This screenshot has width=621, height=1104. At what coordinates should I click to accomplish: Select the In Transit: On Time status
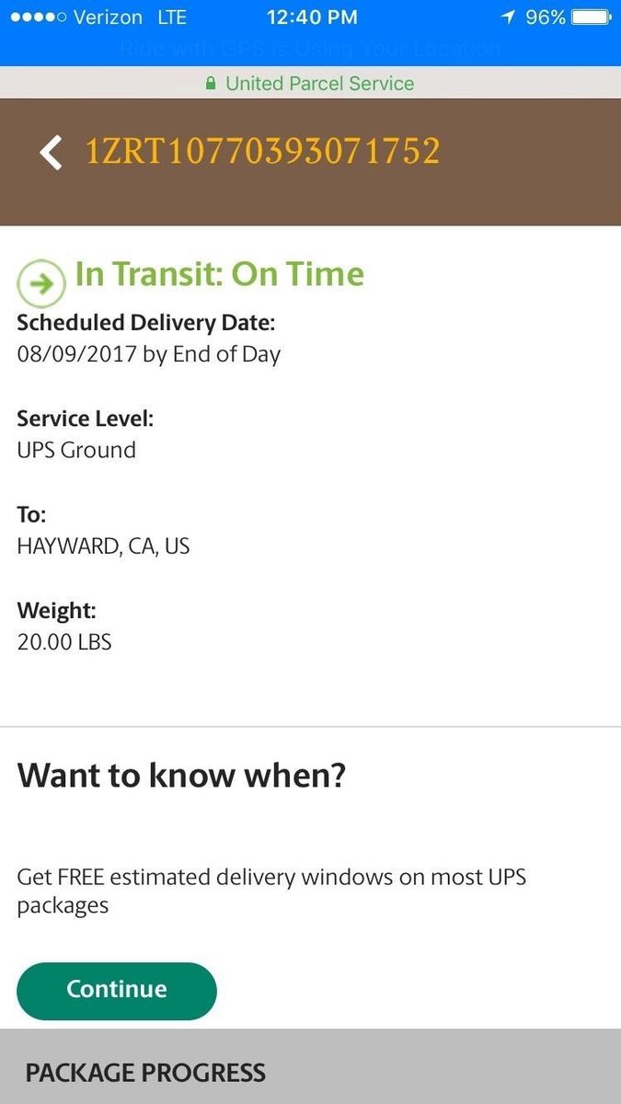coord(219,274)
